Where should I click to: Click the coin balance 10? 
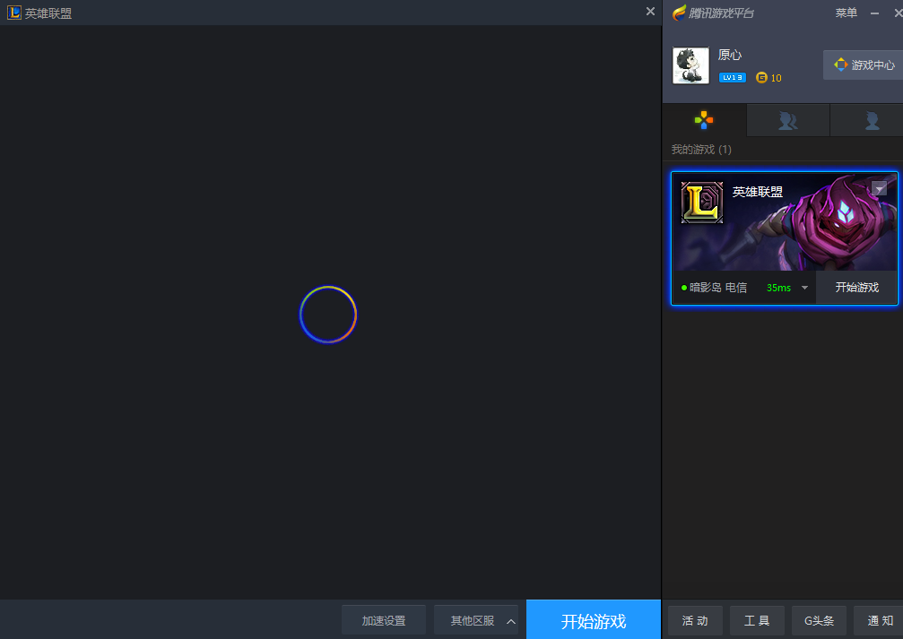(776, 78)
